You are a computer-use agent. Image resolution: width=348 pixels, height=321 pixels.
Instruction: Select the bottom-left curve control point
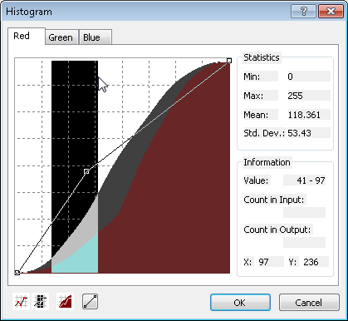point(17,273)
